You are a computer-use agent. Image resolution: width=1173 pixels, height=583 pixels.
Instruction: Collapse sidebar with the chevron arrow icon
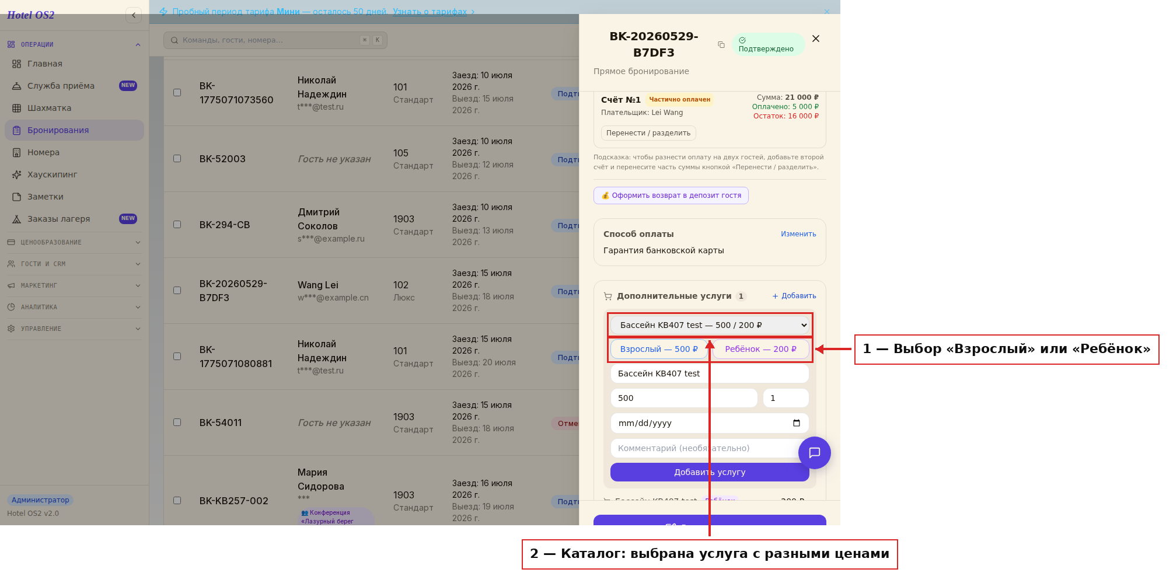tap(134, 15)
